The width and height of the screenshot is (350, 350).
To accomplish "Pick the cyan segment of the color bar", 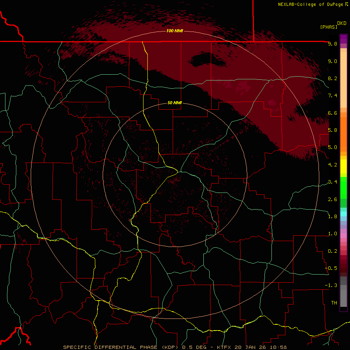I will (x=343, y=214).
